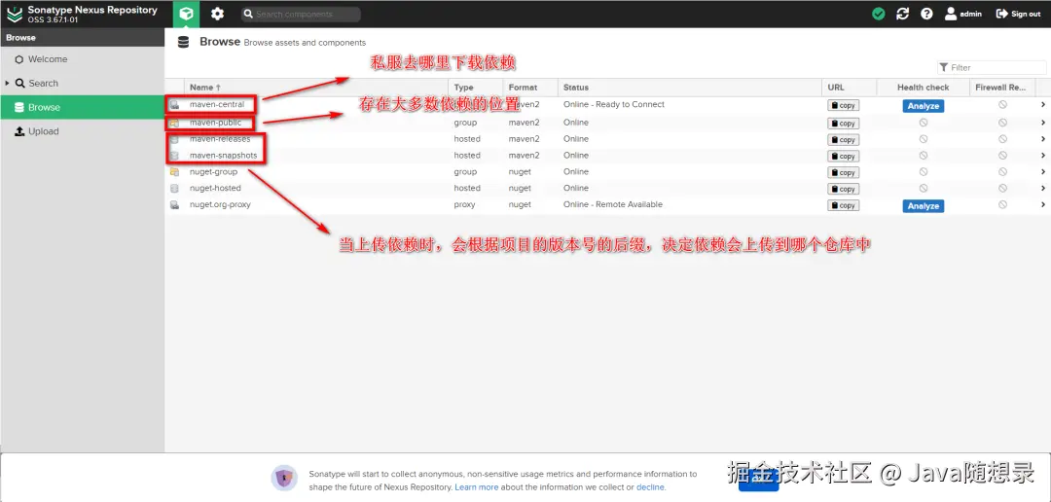This screenshot has height=502, width=1051.
Task: Click nuget.org-proxy firewall report disabled icon
Action: [x=1002, y=204]
